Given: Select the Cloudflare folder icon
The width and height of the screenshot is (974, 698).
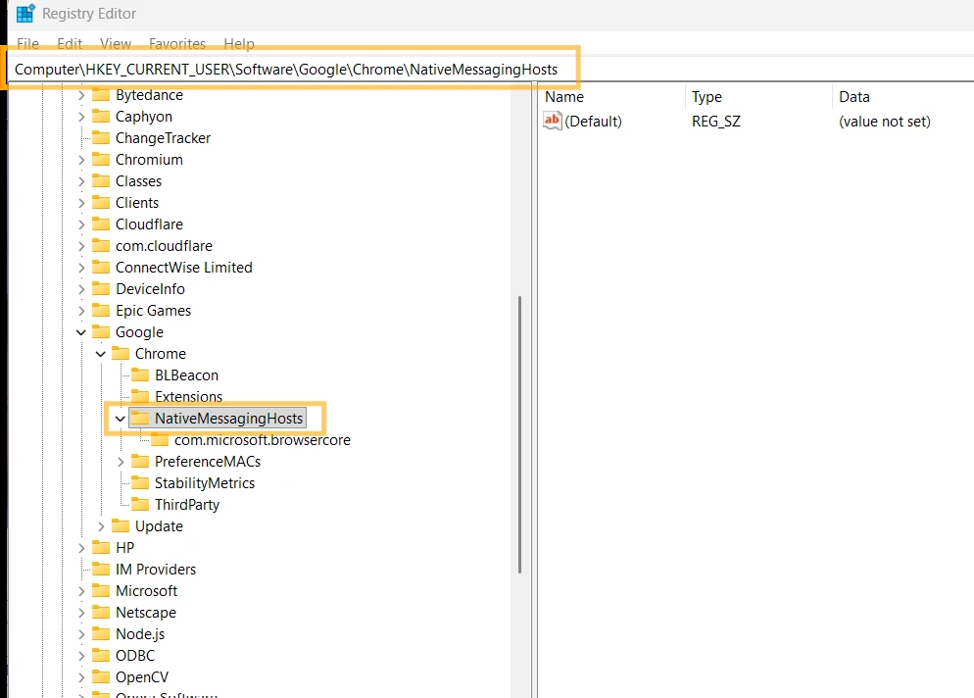Looking at the screenshot, I should [101, 224].
